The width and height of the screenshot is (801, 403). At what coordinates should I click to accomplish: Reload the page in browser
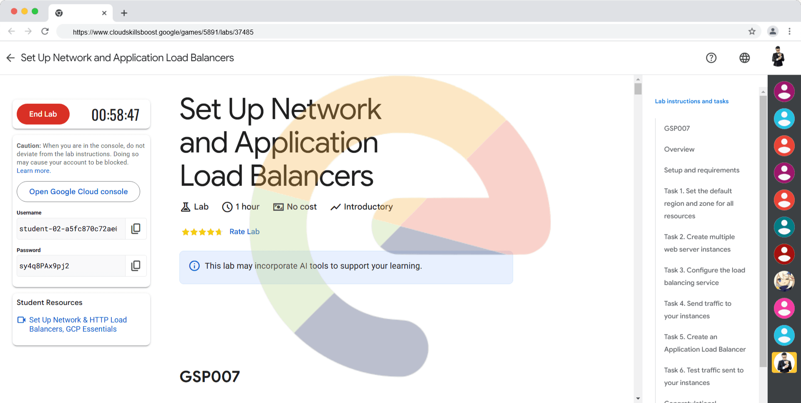[x=45, y=32]
